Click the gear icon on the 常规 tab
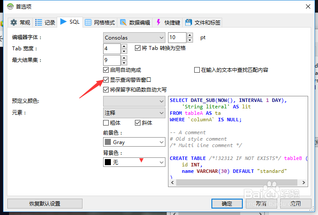The width and height of the screenshot is (318, 215). click(x=14, y=22)
